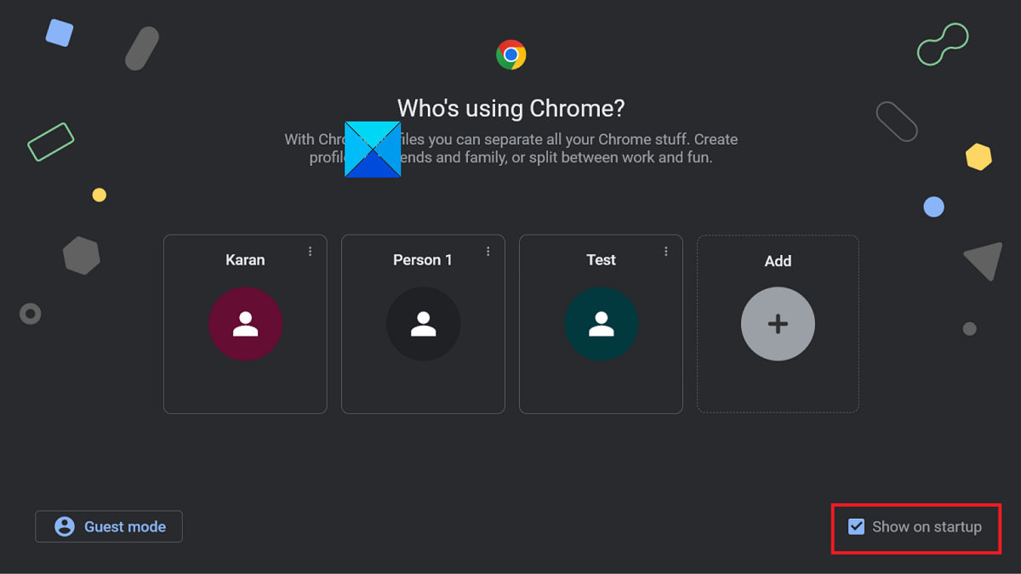This screenshot has width=1021, height=574.
Task: Open the Test profile's three-dot menu
Action: click(x=666, y=252)
